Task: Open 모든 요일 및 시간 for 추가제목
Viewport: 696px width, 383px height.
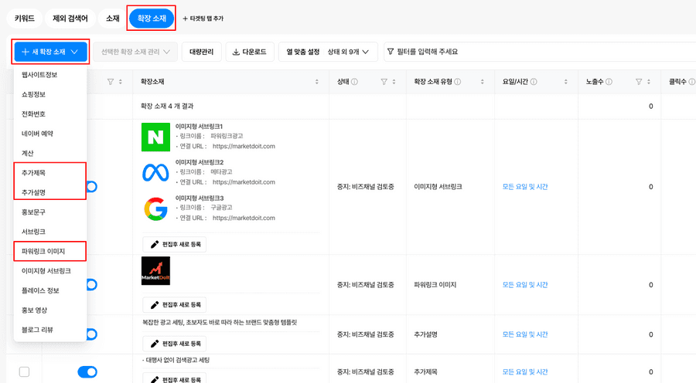Action: (x=525, y=372)
